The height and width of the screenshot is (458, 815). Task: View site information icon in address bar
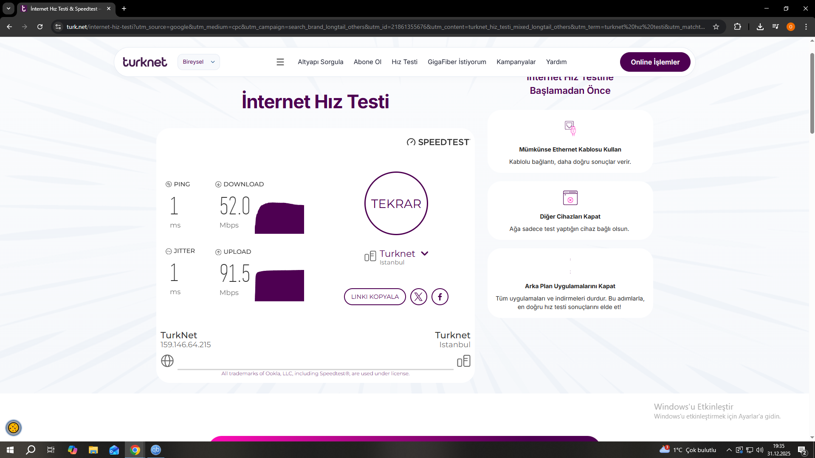(58, 27)
